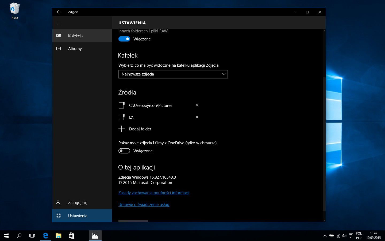Open the Windows Start menu

pyautogui.click(x=6, y=236)
